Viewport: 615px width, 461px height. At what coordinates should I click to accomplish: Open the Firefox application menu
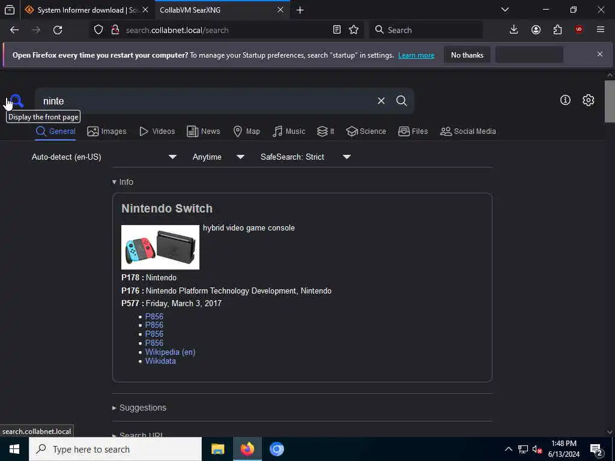click(601, 30)
